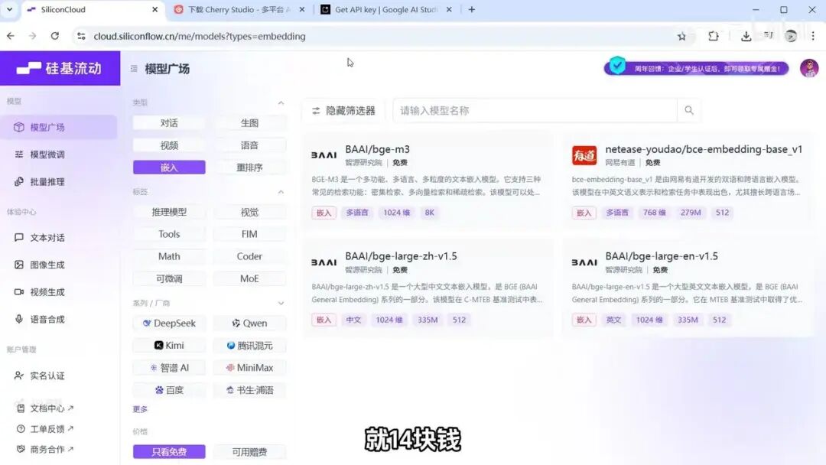Deselect 嵌入 type filter

169,167
